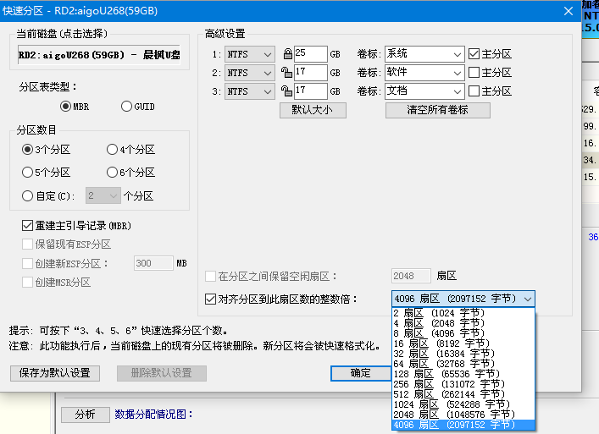Select the 自定(C) custom partition count
The height and width of the screenshot is (434, 599).
[x=48, y=196]
